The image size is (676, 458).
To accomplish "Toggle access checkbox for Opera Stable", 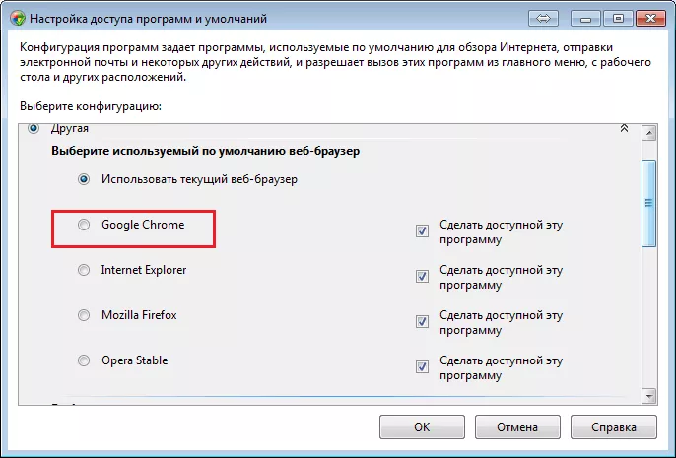I will click(x=422, y=366).
